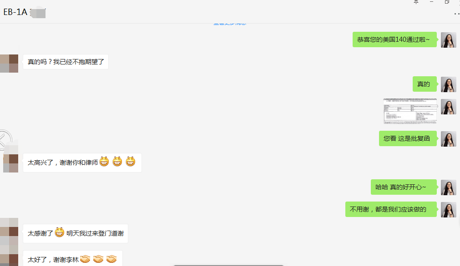
Task: Click blurred avatar next to 真的吗 message
Action: pyautogui.click(x=9, y=64)
